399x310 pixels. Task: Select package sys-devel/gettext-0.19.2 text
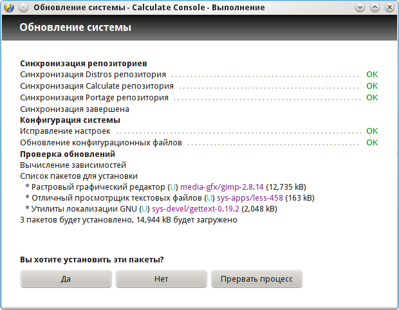(196, 209)
